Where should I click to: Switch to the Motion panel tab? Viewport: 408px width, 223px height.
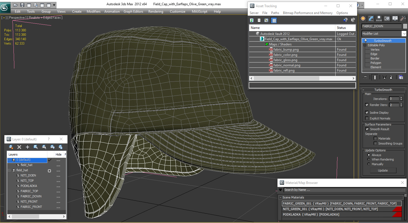point(387,18)
